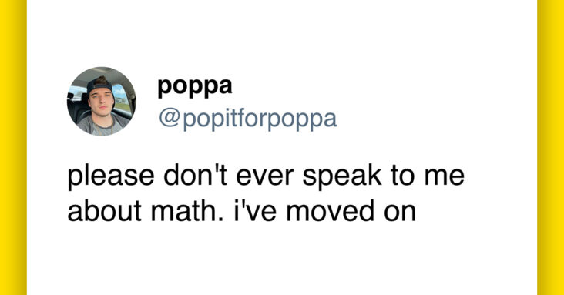Select the word "speak" in the tweet
The height and width of the screenshot is (295, 564).
pyautogui.click(x=341, y=176)
